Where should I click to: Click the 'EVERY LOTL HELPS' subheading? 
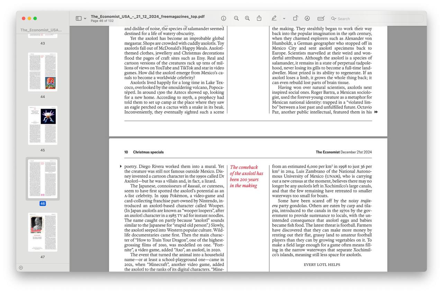tap(322, 265)
